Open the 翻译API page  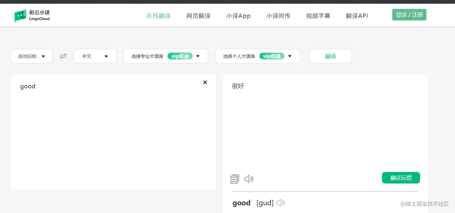point(357,16)
